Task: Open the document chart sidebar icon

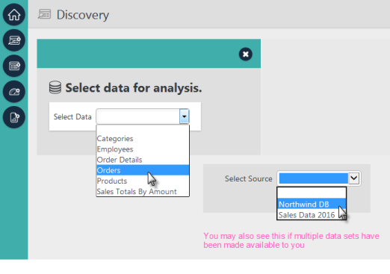Action: (14, 117)
